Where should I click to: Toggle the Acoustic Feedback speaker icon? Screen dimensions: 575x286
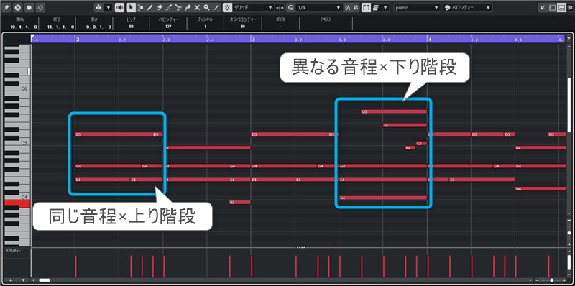pos(119,7)
